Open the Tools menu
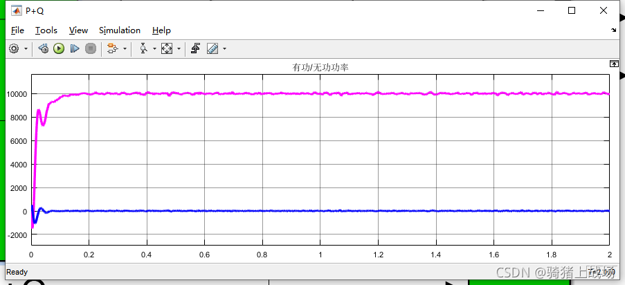625x285 pixels. click(x=46, y=30)
